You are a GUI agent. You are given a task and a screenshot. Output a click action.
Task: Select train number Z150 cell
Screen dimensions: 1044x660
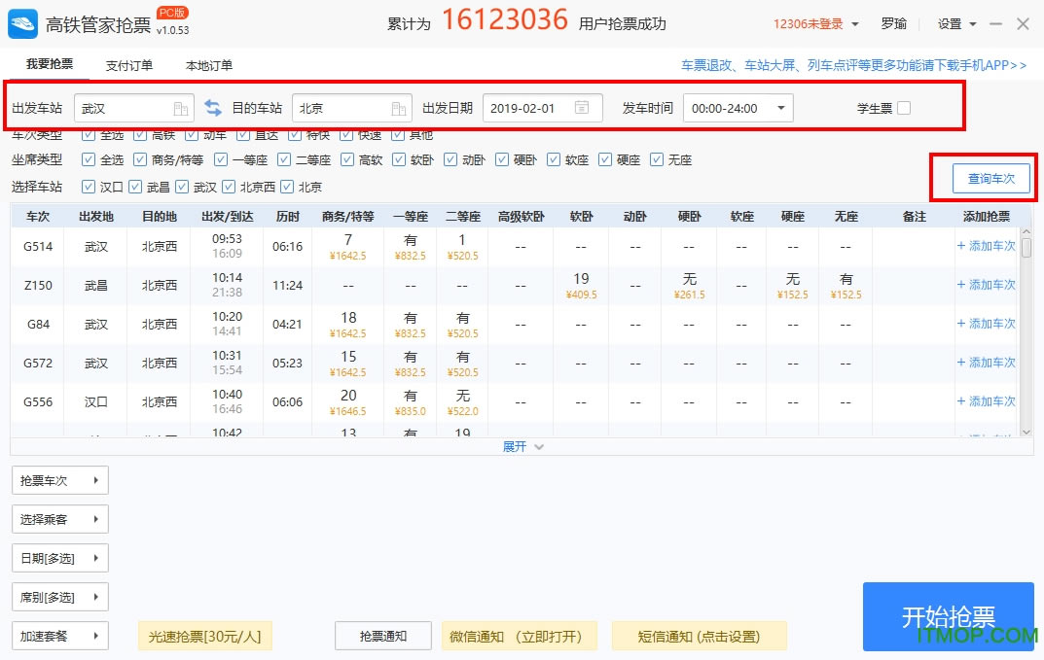pyautogui.click(x=38, y=285)
